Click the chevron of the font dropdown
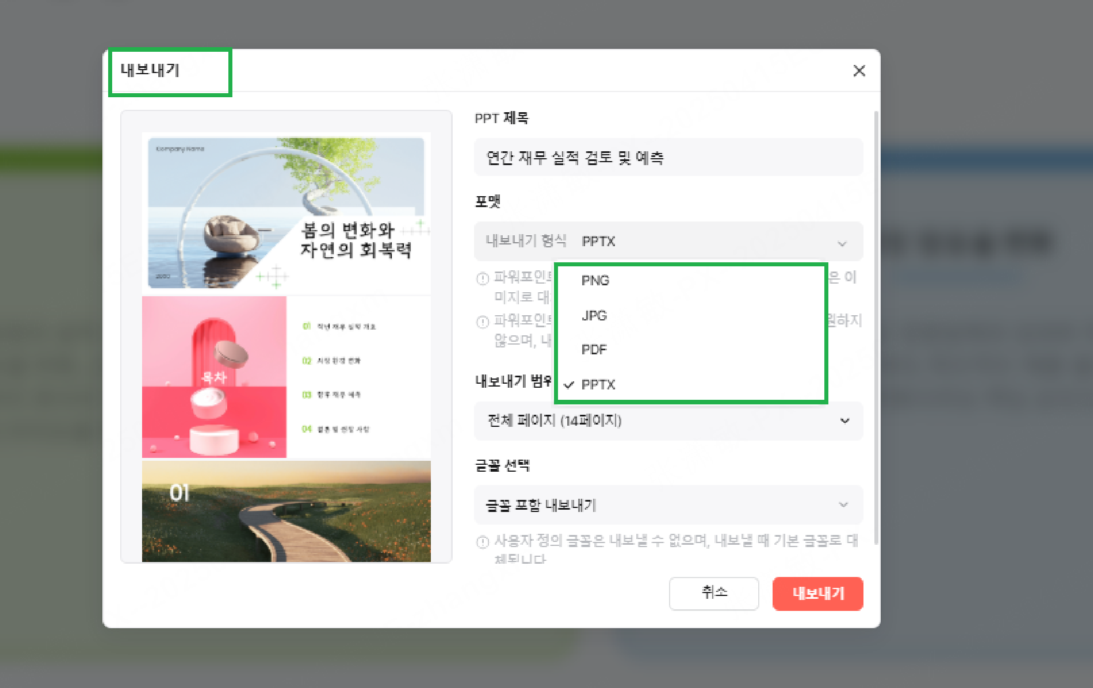Image resolution: width=1093 pixels, height=688 pixels. point(843,504)
